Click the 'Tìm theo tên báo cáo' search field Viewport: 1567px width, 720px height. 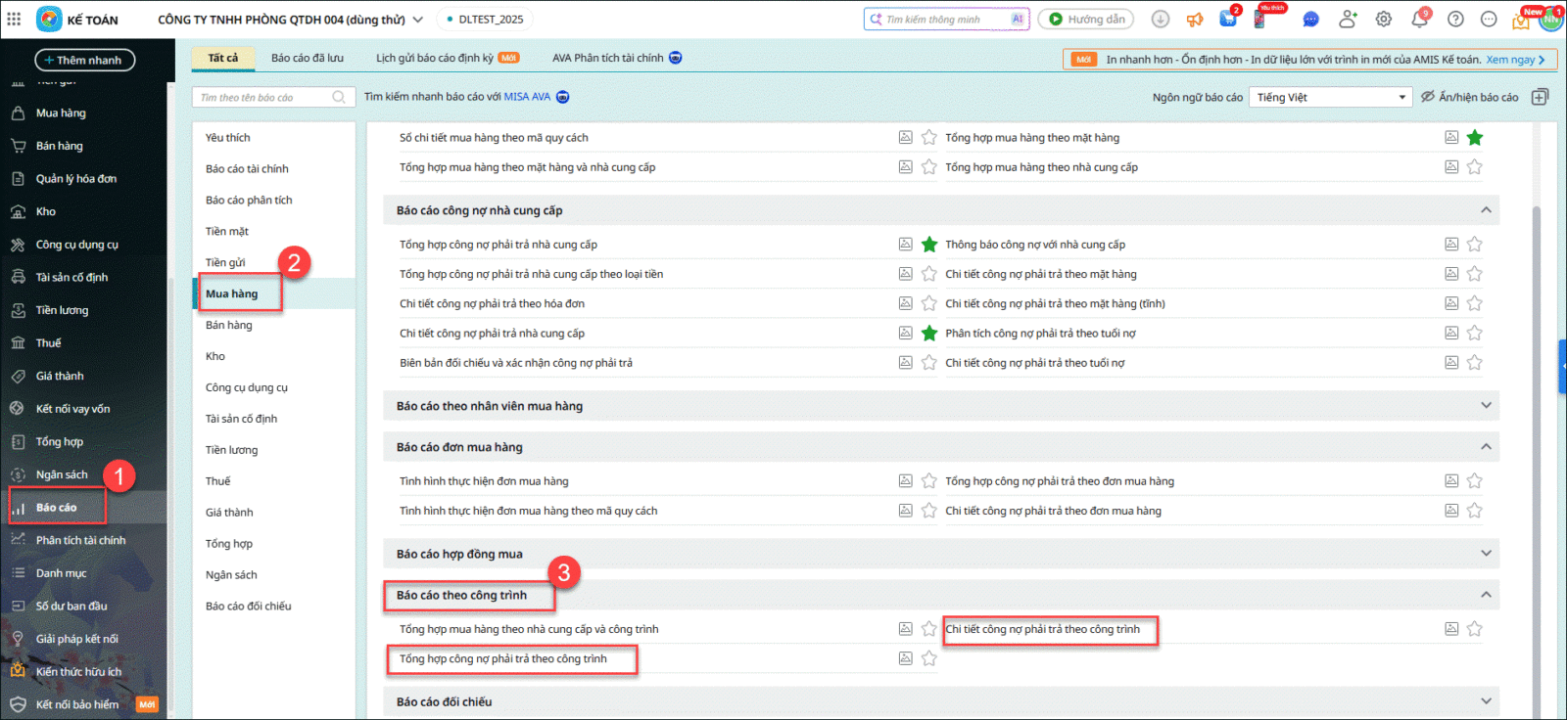tap(264, 97)
